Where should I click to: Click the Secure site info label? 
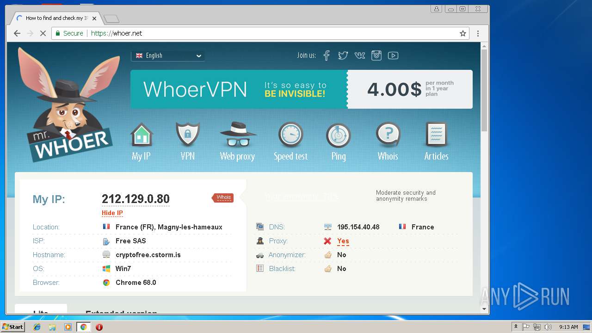coord(69,33)
